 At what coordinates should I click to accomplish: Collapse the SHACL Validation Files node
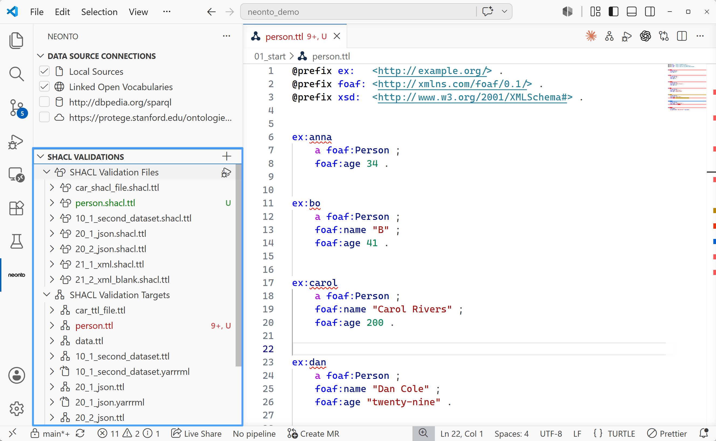pyautogui.click(x=46, y=172)
